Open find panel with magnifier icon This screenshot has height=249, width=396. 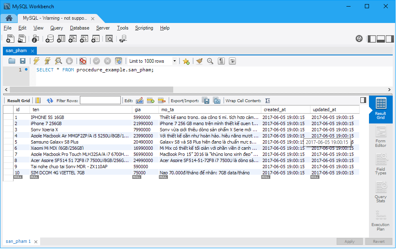[x=210, y=61]
